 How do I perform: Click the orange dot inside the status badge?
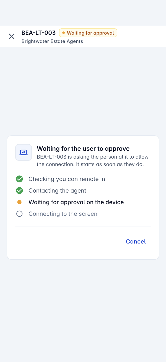(64, 33)
